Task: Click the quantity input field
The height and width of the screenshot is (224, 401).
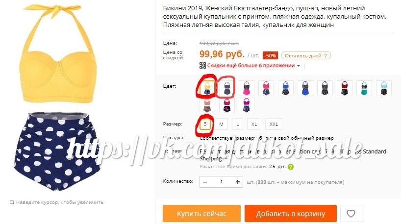Action: coord(221,182)
